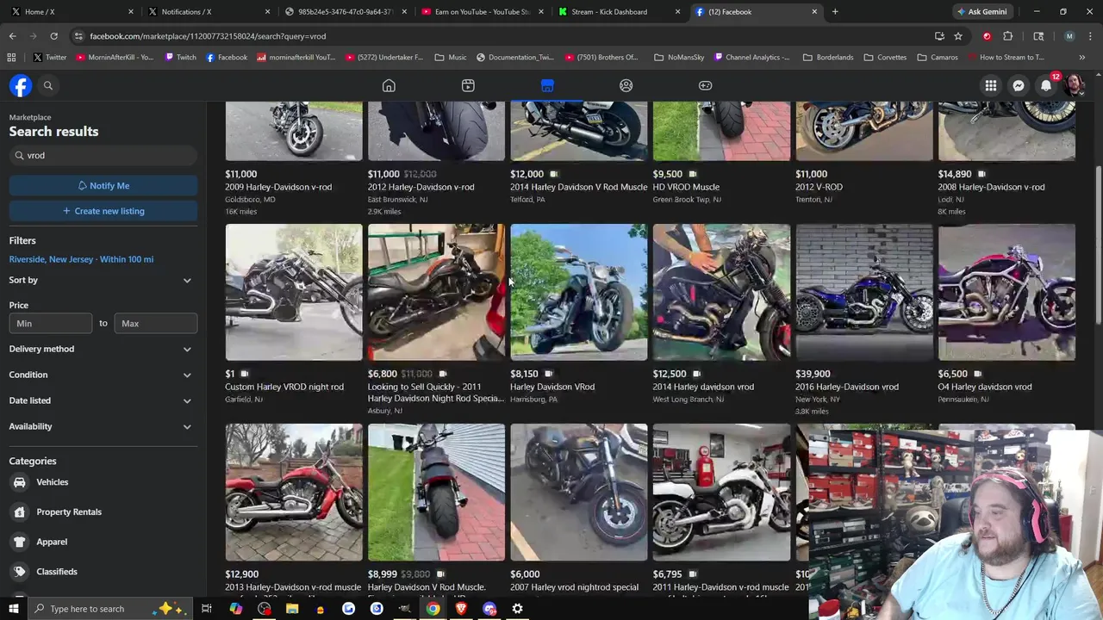
Task: Open Settings gear on the taskbar
Action: coord(517,609)
